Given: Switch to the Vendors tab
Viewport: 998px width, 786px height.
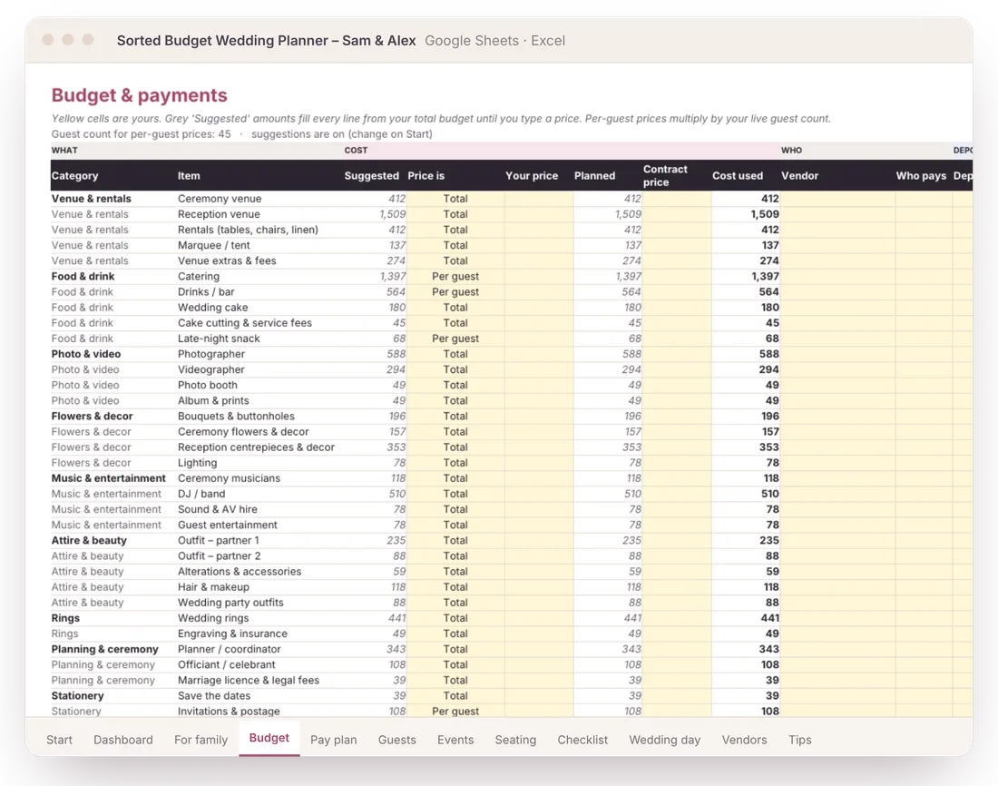Looking at the screenshot, I should tap(744, 740).
